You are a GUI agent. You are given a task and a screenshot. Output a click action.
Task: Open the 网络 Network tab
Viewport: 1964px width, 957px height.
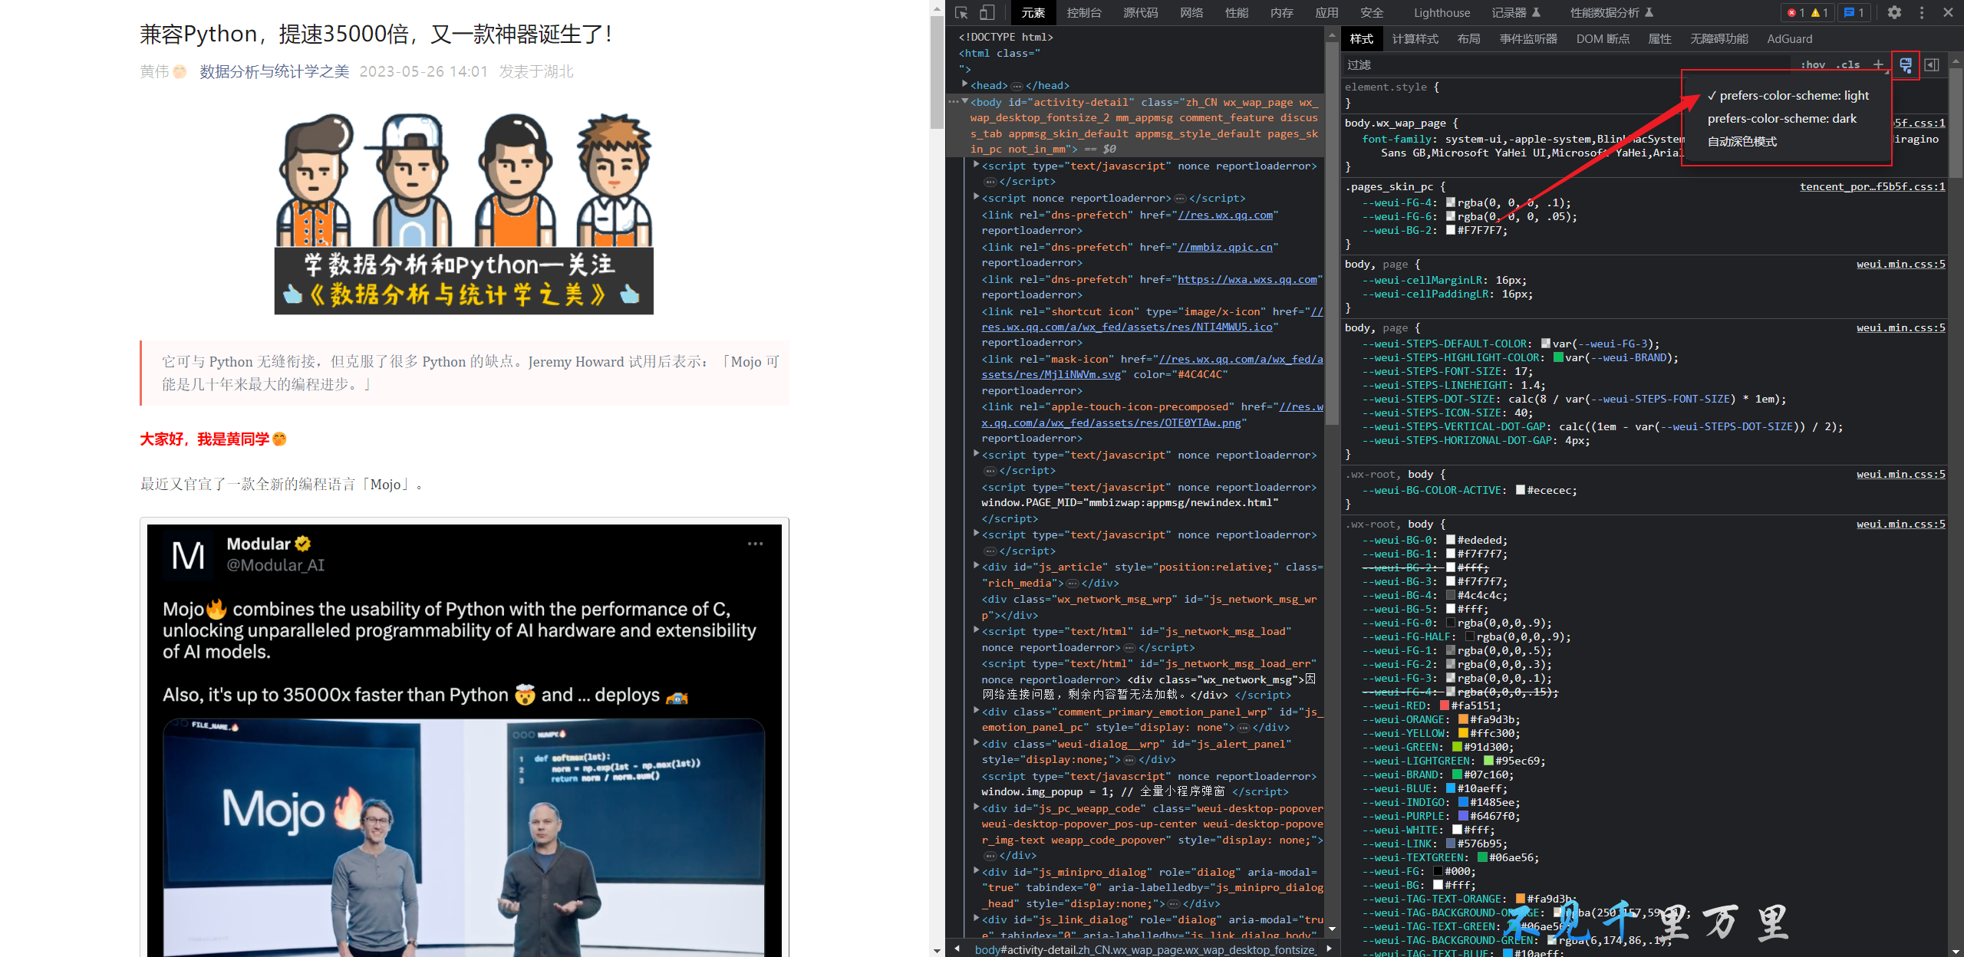(x=1191, y=12)
